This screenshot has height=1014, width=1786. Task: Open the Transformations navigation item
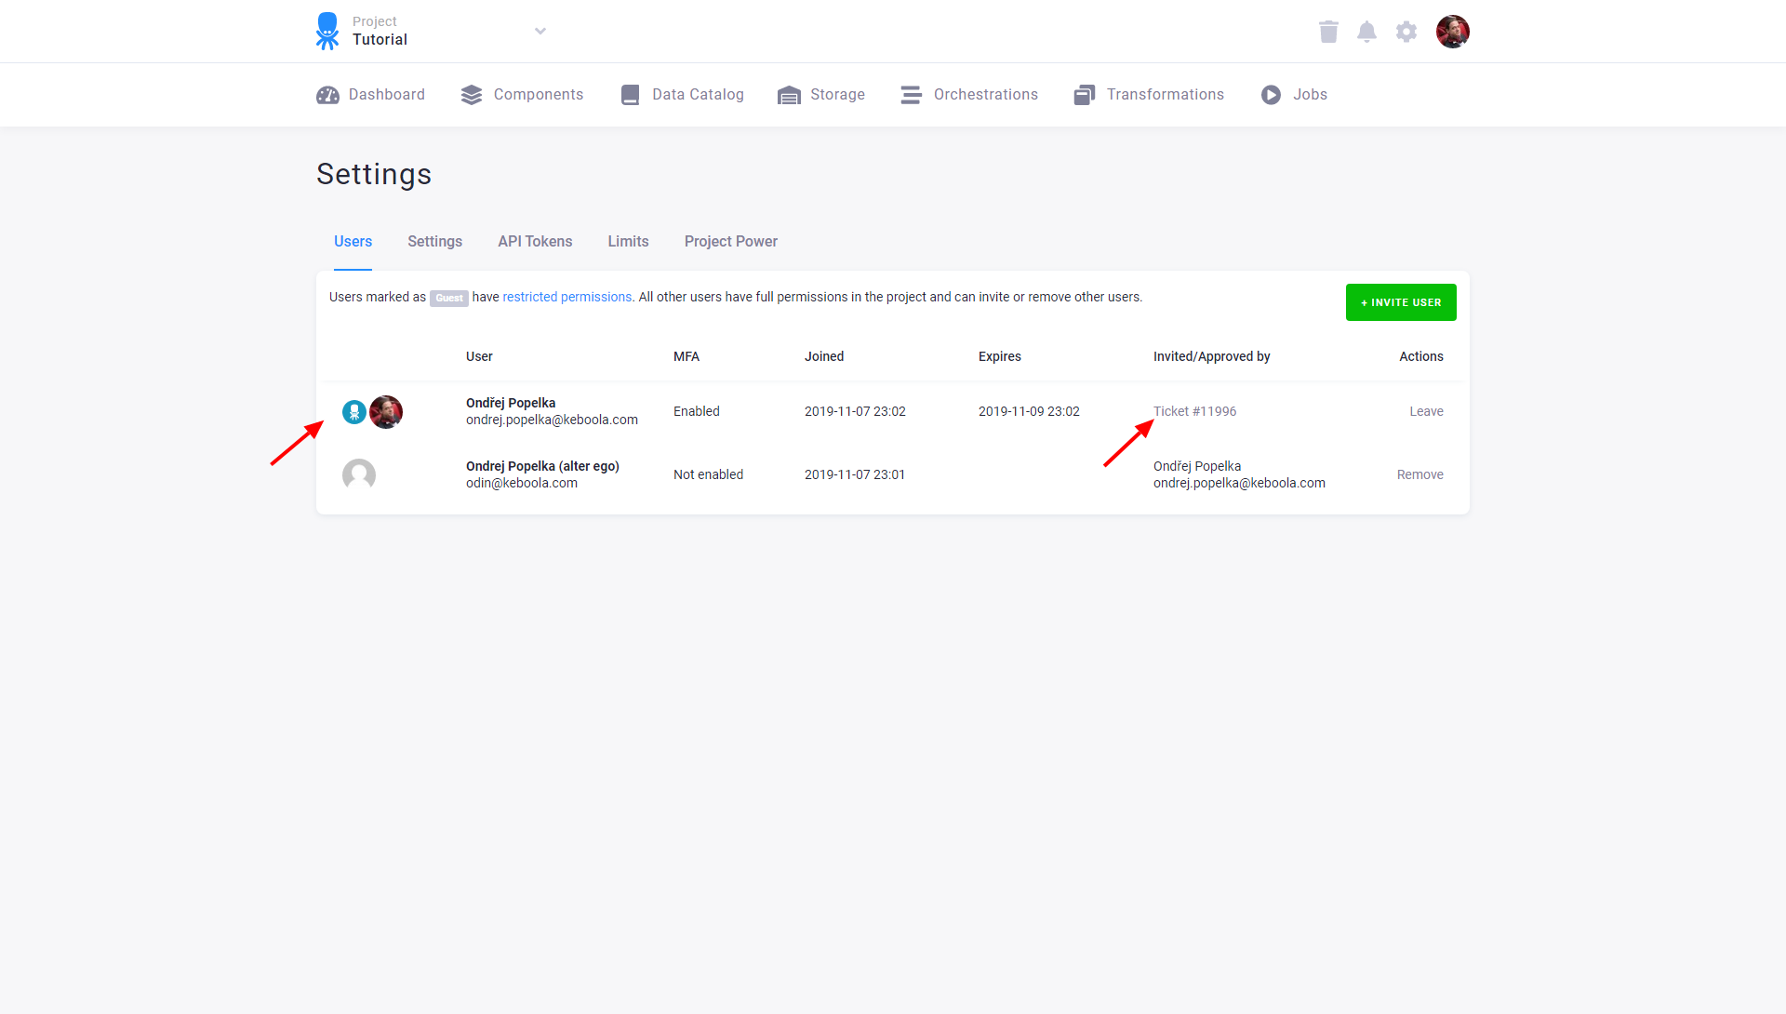click(1149, 95)
